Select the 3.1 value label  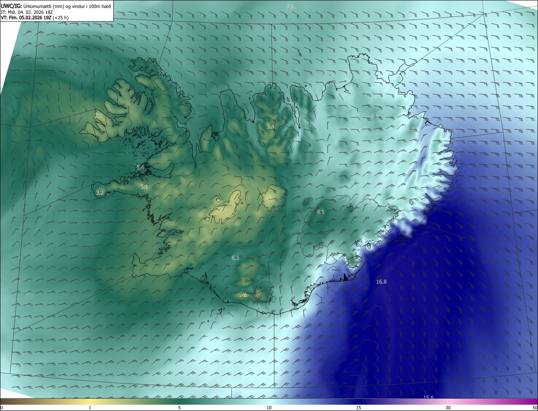[144, 187]
